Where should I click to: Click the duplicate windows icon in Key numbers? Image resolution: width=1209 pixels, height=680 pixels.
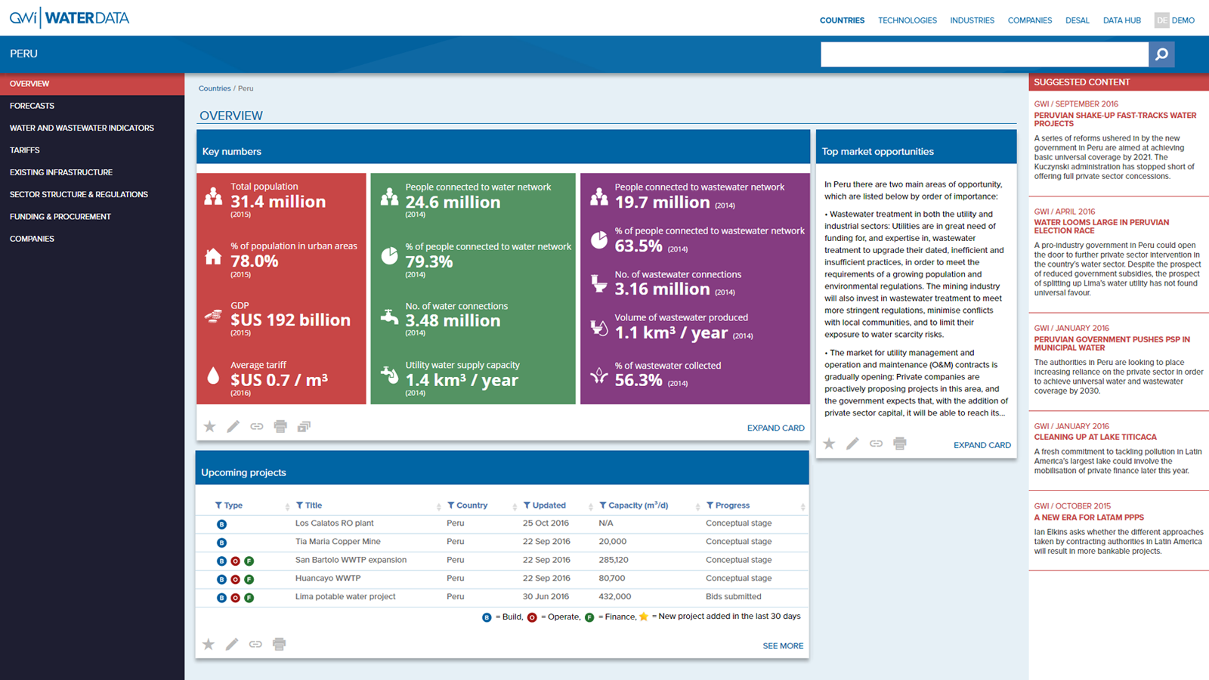304,427
